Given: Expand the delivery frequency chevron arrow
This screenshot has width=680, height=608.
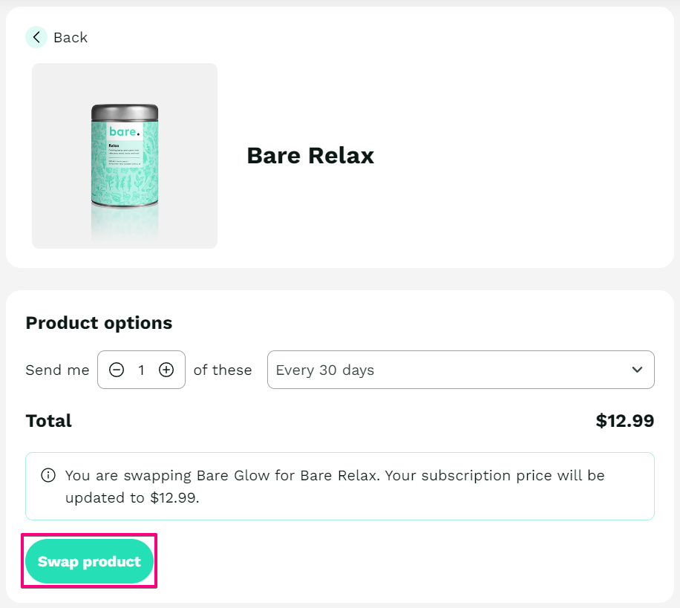Looking at the screenshot, I should [637, 370].
